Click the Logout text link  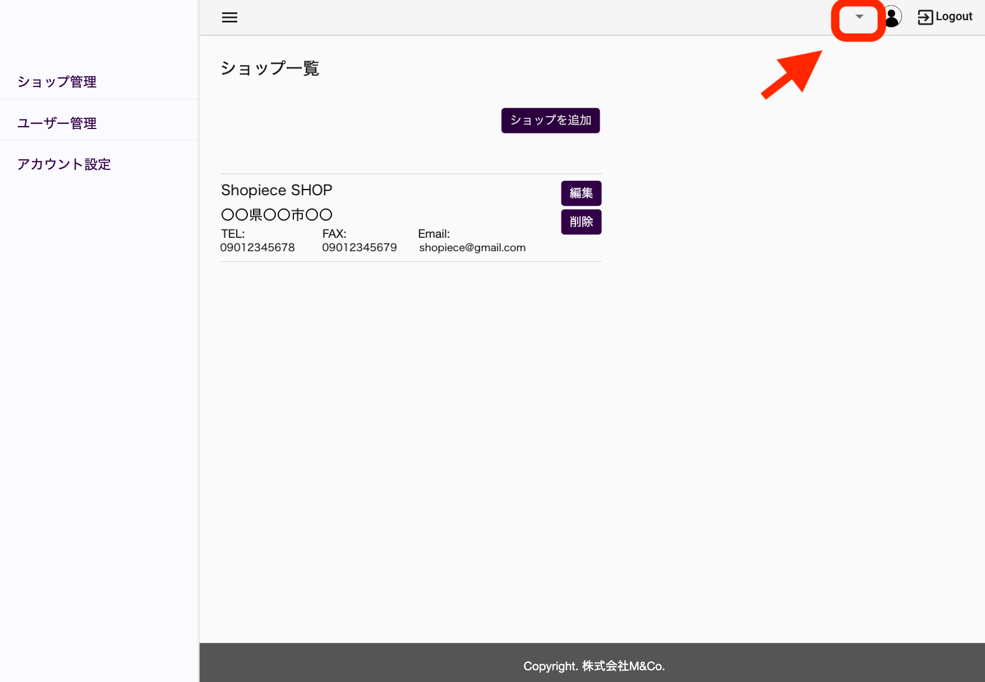954,17
